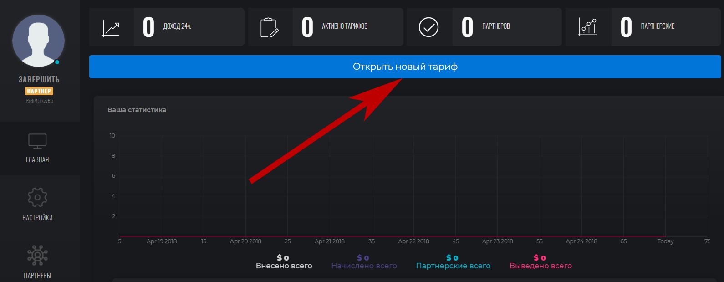Image resolution: width=724 pixels, height=282 pixels.
Task: Open the ПАРТНЕРЫ network icon
Action: coord(37,256)
